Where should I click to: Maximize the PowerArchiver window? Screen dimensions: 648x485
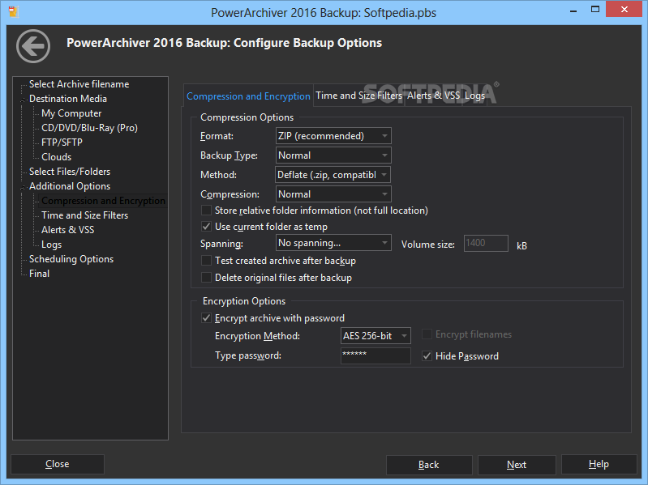click(595, 9)
